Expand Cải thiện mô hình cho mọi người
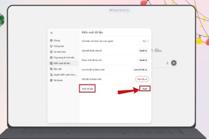This screenshot has height=139, width=209. pos(147,41)
